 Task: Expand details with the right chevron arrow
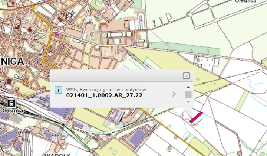174,94
